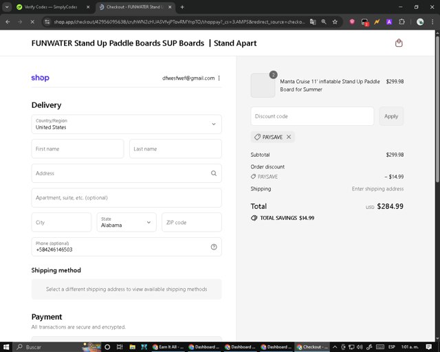Click the Shop logo
440x352 pixels.
pyautogui.click(x=40, y=78)
